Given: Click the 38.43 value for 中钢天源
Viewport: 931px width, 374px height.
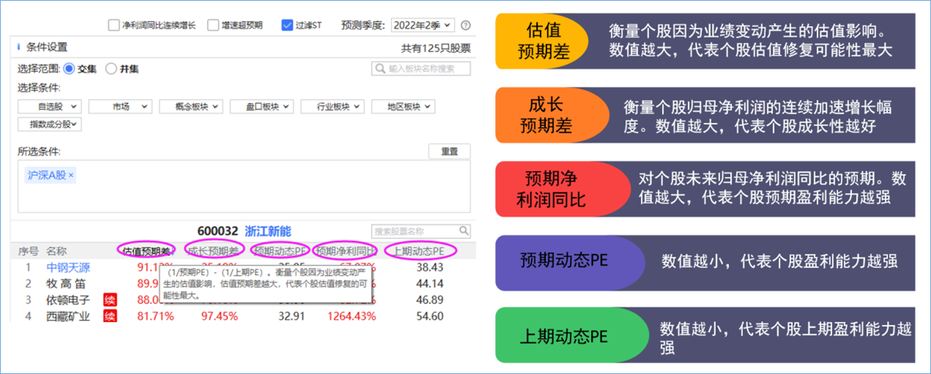Looking at the screenshot, I should pyautogui.click(x=430, y=268).
